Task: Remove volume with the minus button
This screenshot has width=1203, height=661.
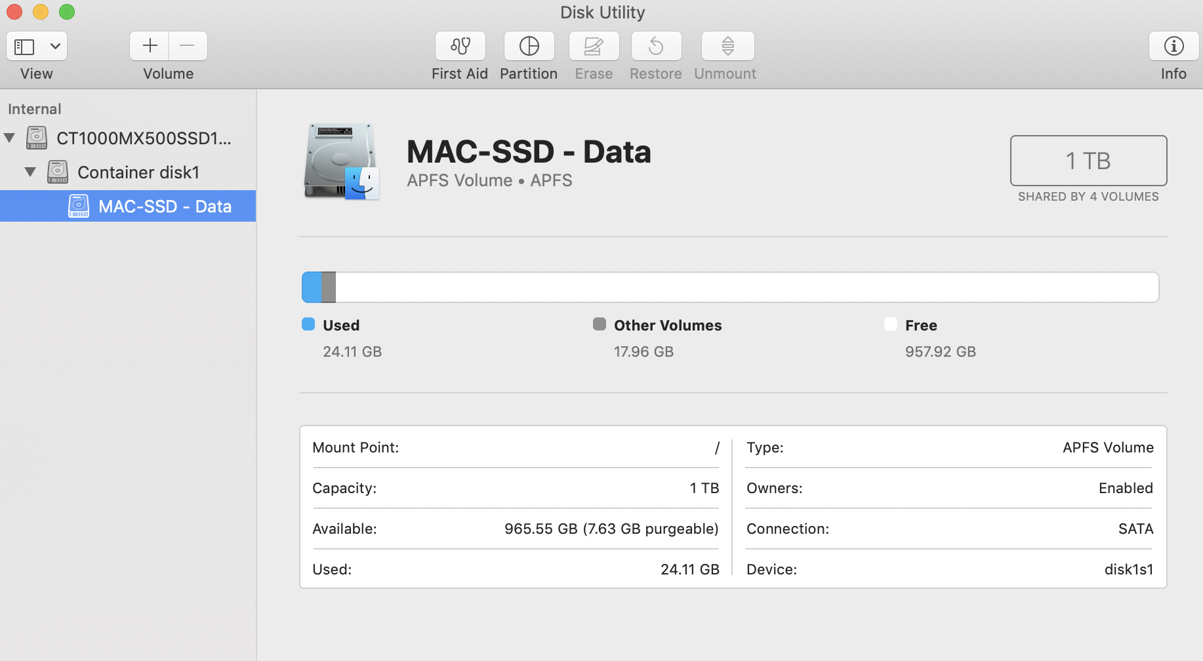Action: [188, 46]
